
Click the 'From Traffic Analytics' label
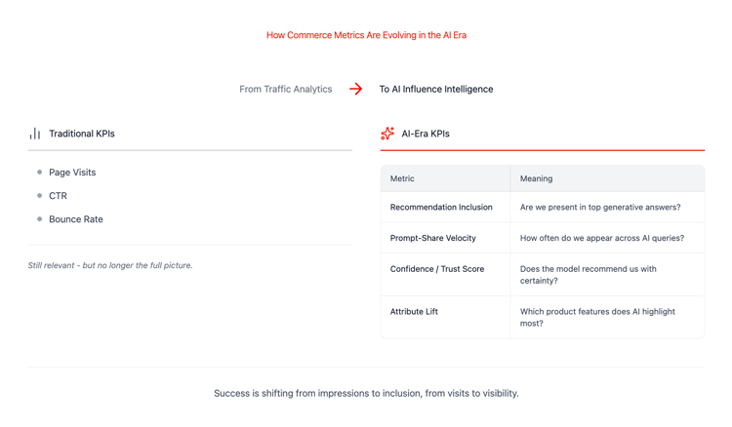pos(286,89)
